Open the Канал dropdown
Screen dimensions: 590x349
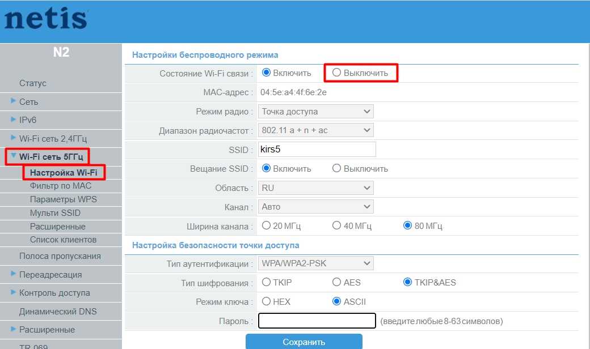[x=316, y=206]
